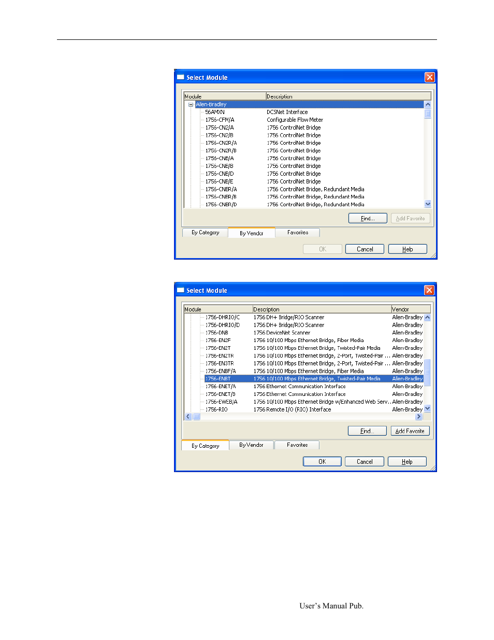Viewport: 494px width, 640px height.
Task: Click horizontal scroll right arrow in lower list
Action: click(419, 417)
